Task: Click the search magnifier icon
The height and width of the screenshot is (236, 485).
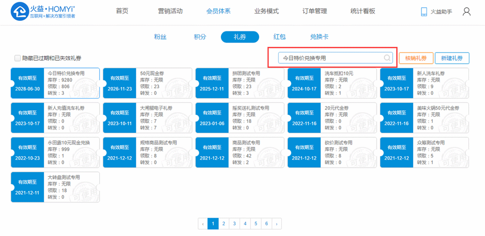Action: click(387, 58)
